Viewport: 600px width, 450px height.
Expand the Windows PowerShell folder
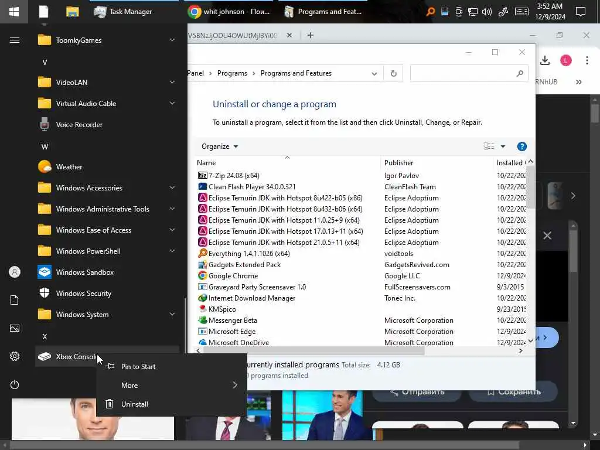(107, 251)
